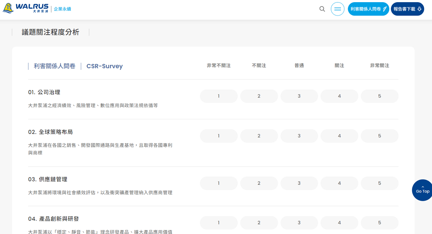Select rating 3 for 供應鏈管理
This screenshot has width=432, height=234.
pyautogui.click(x=299, y=183)
